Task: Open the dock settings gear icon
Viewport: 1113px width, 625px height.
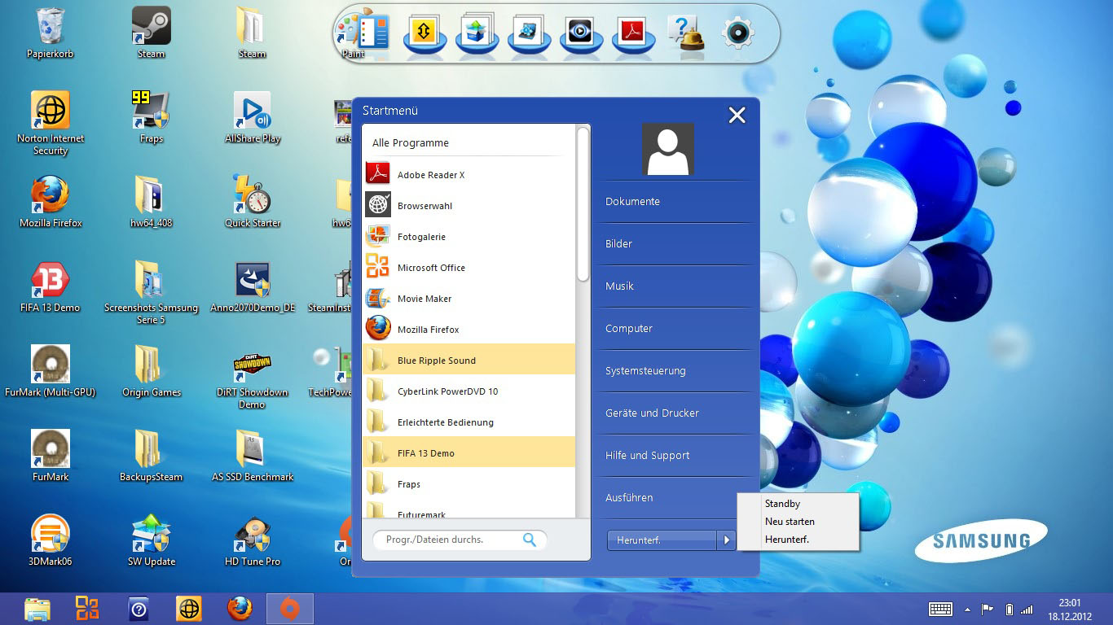Action: [738, 33]
